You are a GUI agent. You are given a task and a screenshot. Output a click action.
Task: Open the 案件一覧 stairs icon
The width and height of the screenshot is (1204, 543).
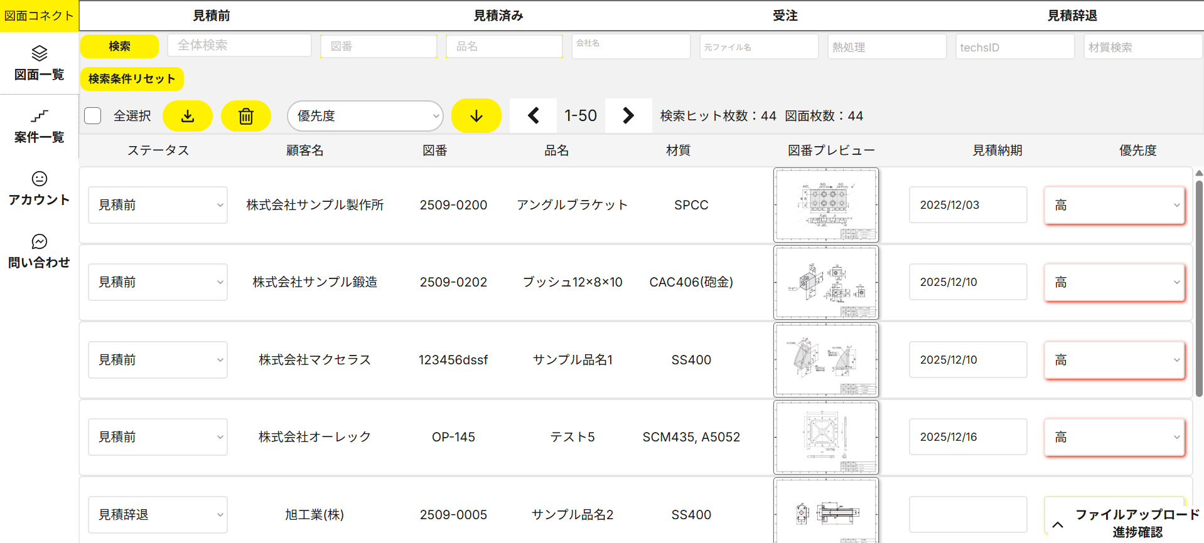39,116
